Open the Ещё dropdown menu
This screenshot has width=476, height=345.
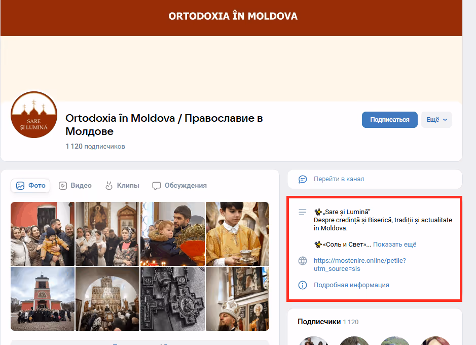(436, 120)
